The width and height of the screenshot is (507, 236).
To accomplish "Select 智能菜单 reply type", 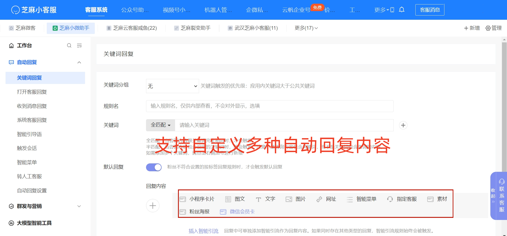I will click(362, 199).
